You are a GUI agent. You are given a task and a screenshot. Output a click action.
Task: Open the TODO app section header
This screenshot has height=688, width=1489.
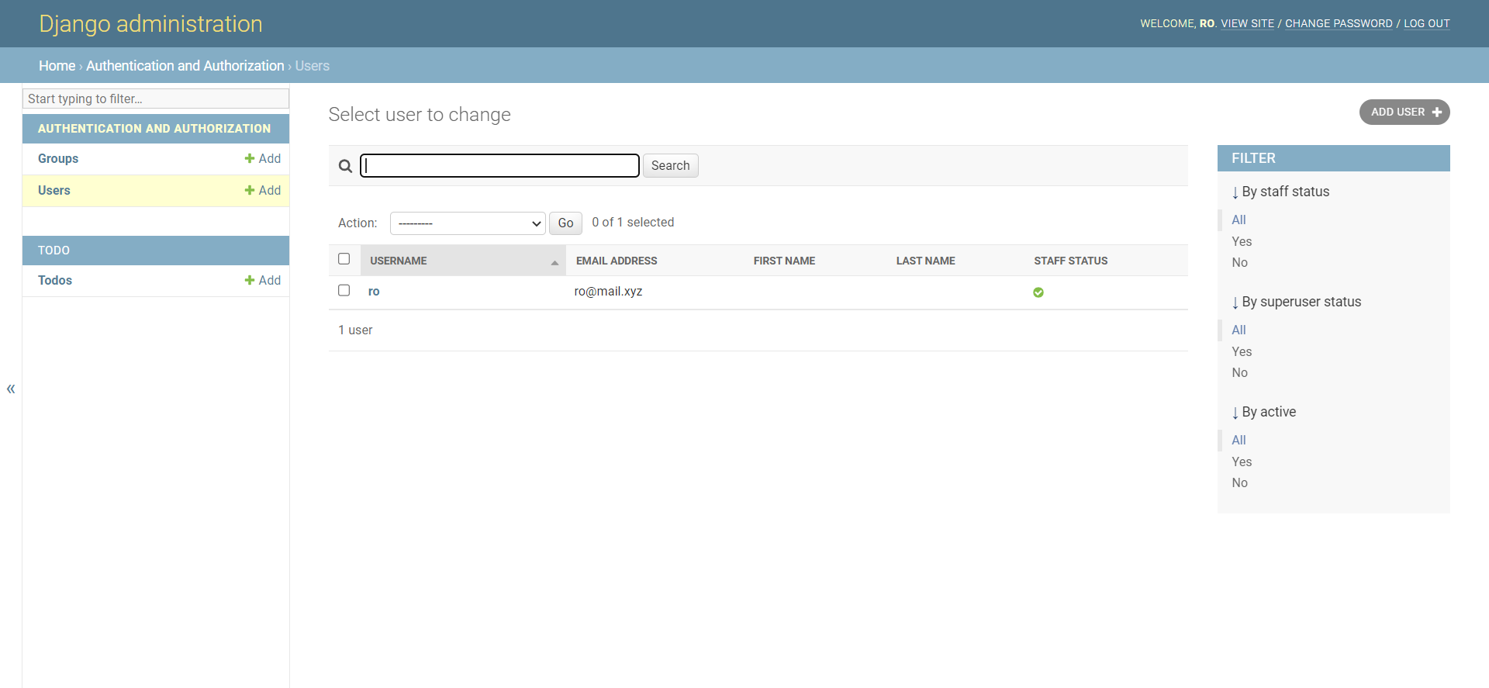click(x=54, y=251)
